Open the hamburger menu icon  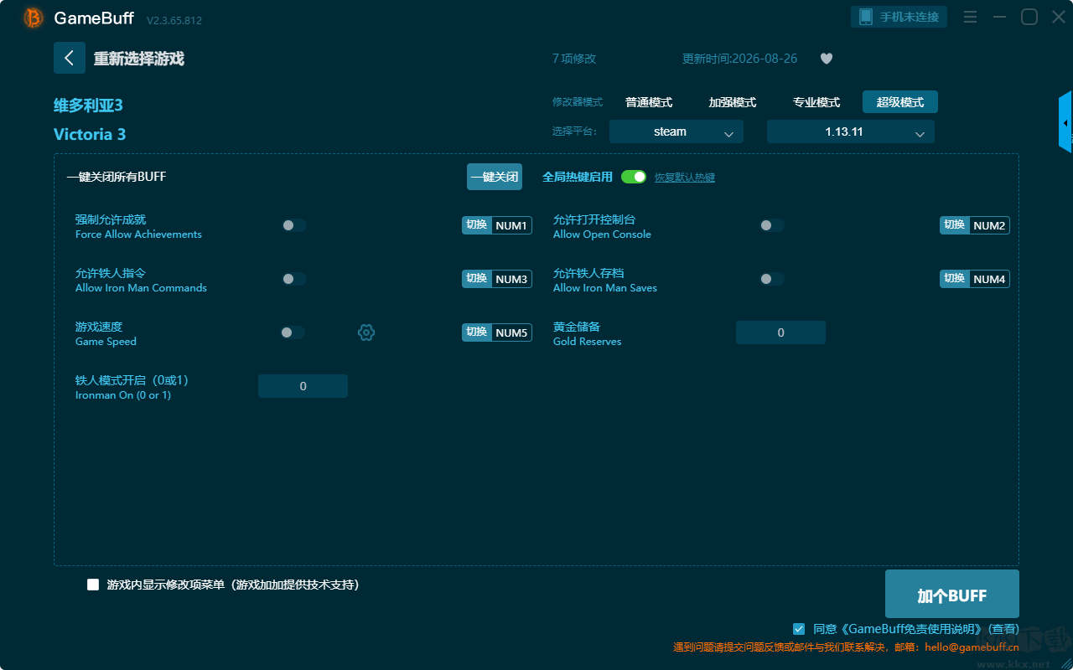(970, 17)
